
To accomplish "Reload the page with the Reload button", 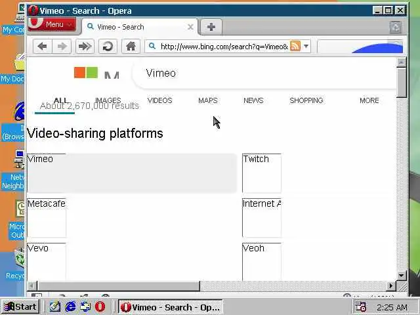I will coord(108,47).
